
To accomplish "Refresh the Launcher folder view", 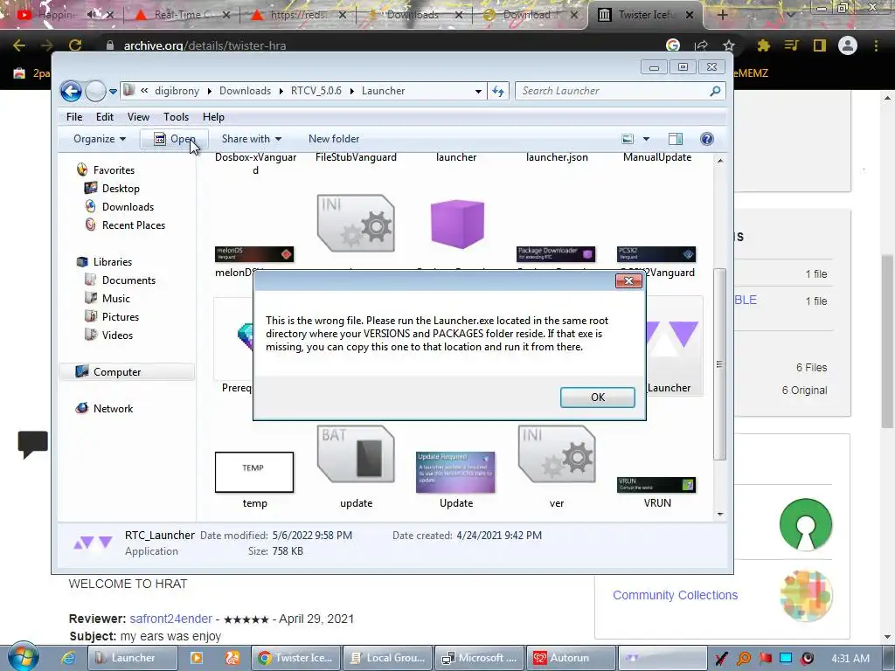I will 497,91.
